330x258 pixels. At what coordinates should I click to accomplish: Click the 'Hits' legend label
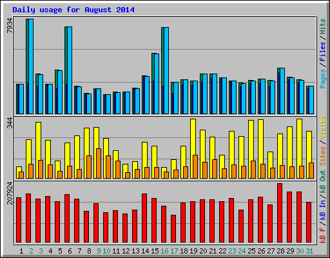click(x=322, y=26)
